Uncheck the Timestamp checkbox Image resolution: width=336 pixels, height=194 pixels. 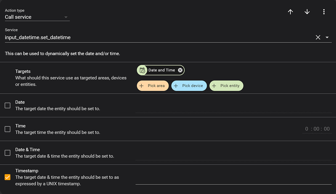pyautogui.click(x=8, y=177)
